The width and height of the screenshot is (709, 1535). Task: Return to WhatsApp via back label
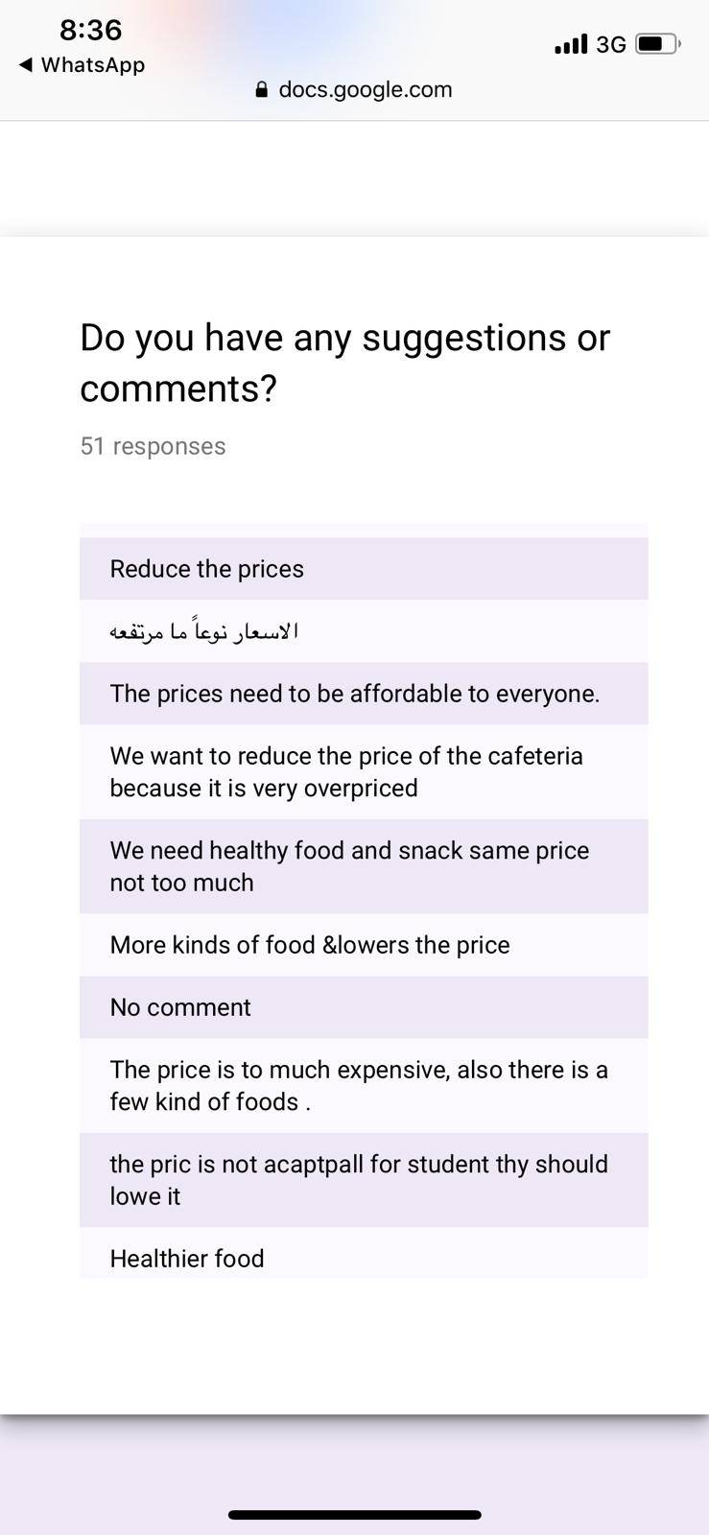93,65
